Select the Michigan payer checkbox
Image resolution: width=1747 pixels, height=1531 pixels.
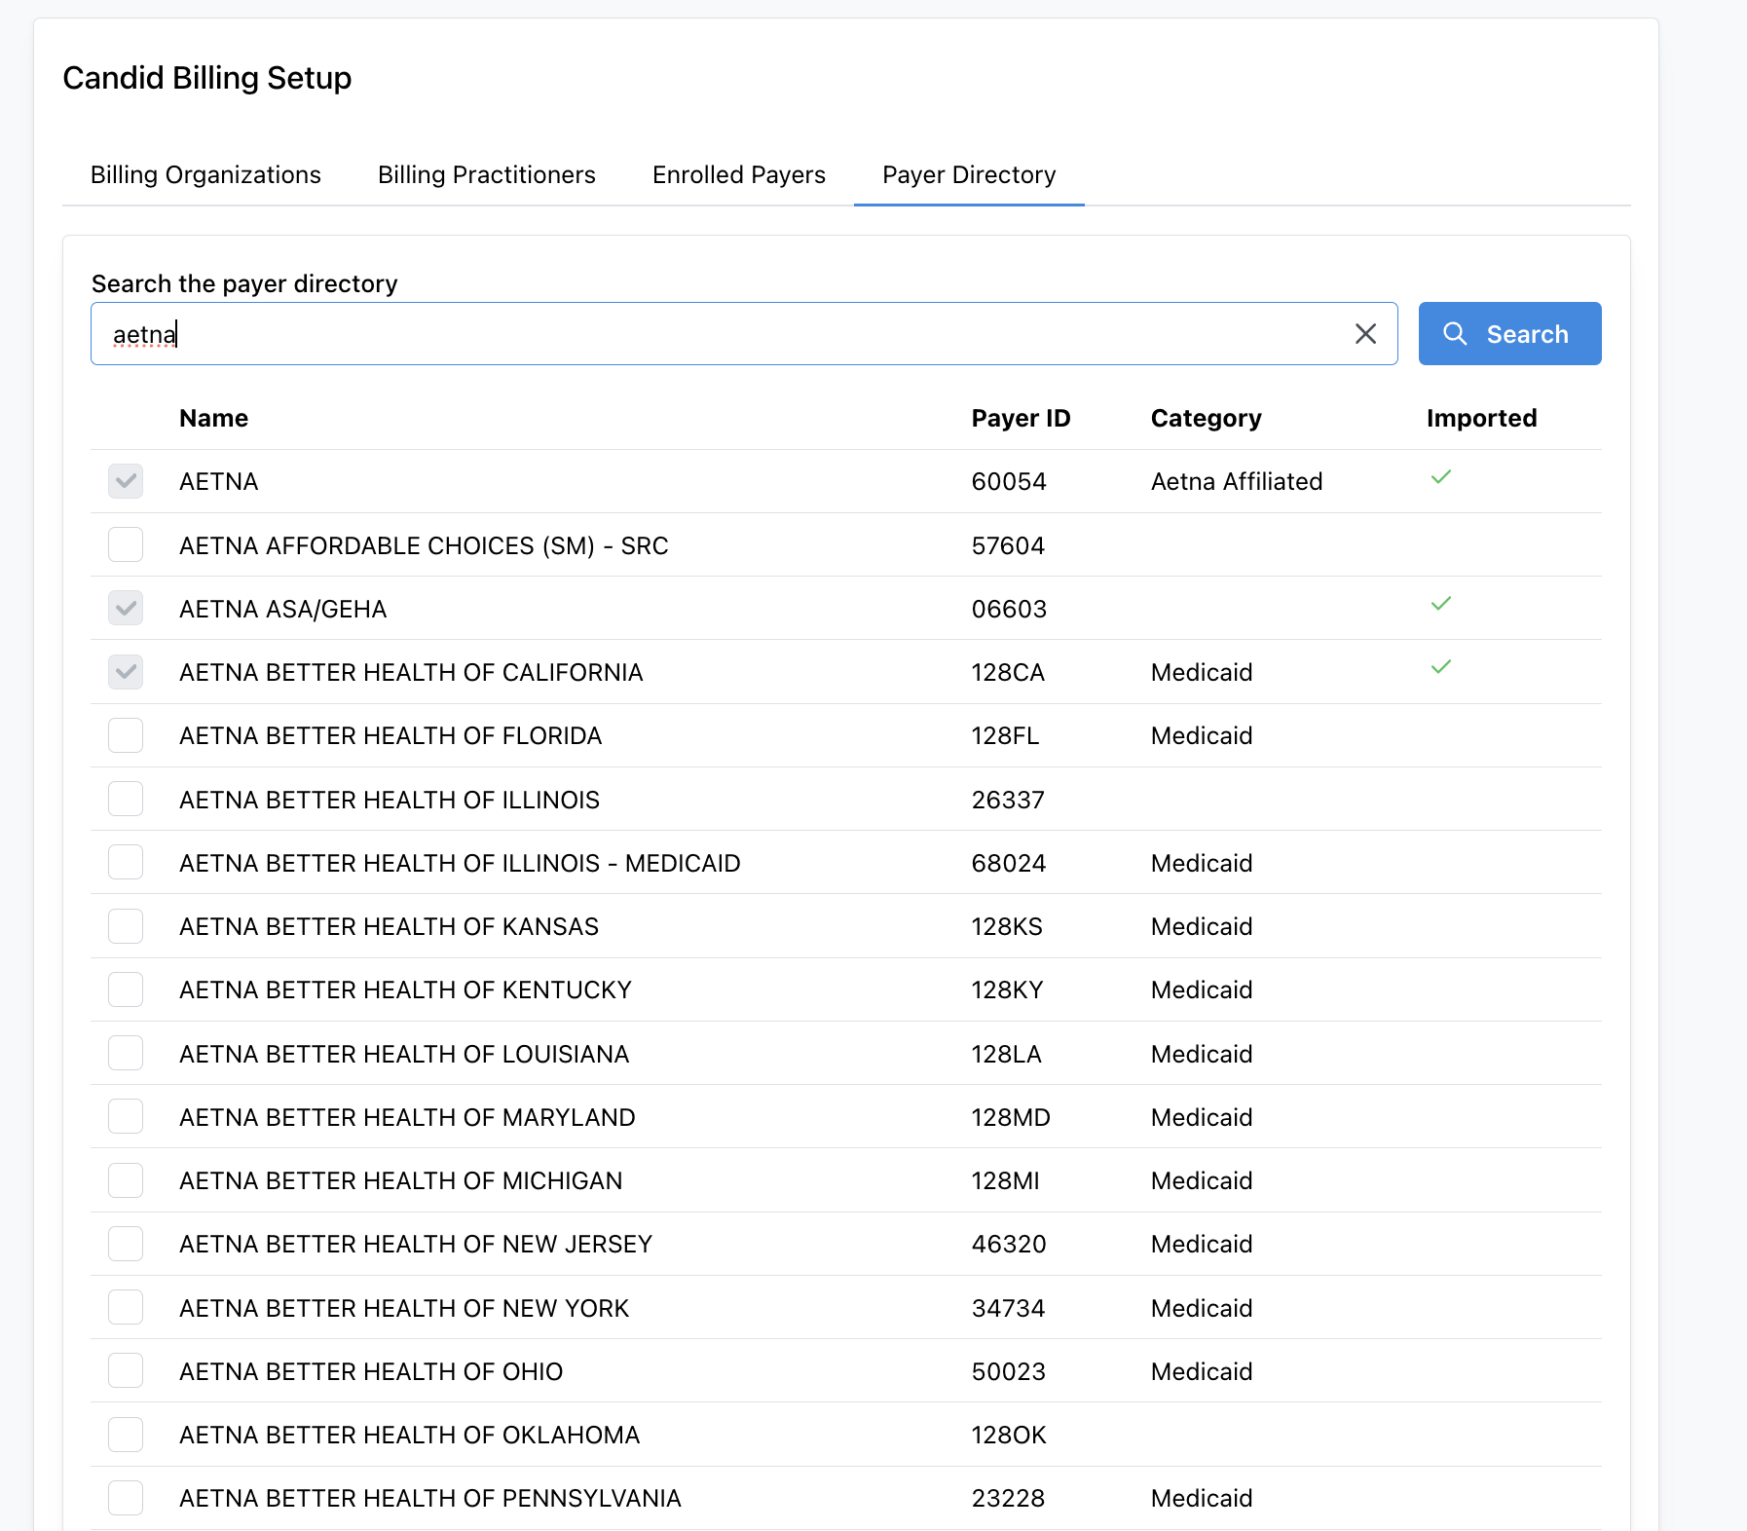tap(126, 1180)
